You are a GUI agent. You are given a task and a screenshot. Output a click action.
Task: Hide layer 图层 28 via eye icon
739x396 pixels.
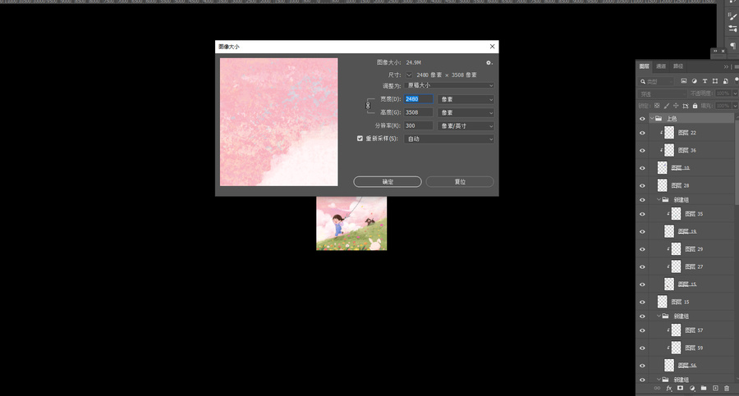[x=642, y=186]
